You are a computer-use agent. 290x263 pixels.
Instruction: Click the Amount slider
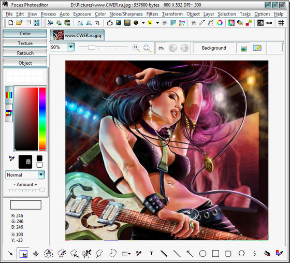[26, 190]
